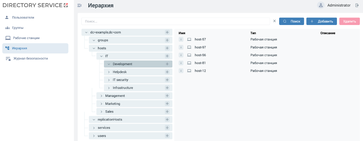Open Журнал безопасности in the sidebar
Screen dimensions: 363x141
point(30,58)
